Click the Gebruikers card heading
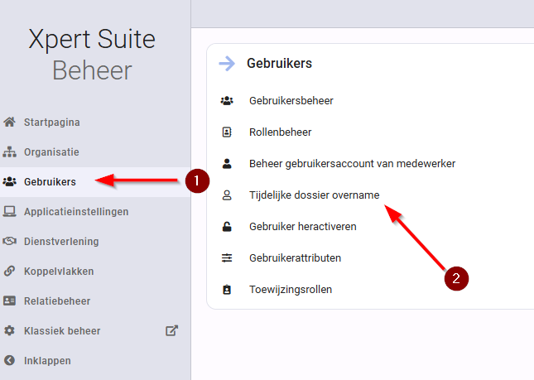This screenshot has width=534, height=380. (x=279, y=63)
